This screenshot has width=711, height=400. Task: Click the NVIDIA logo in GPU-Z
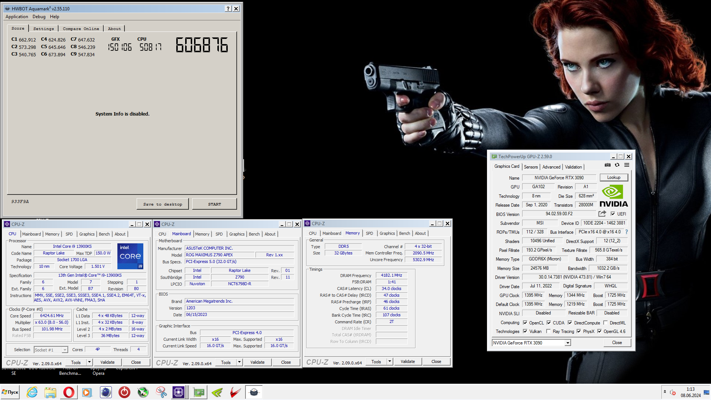coord(614,196)
